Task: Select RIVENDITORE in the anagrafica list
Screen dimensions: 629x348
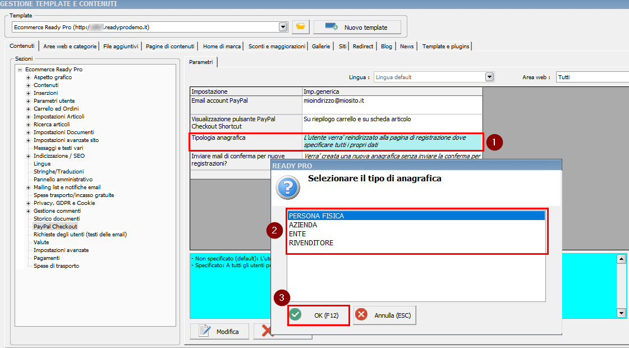Action: pyautogui.click(x=416, y=243)
